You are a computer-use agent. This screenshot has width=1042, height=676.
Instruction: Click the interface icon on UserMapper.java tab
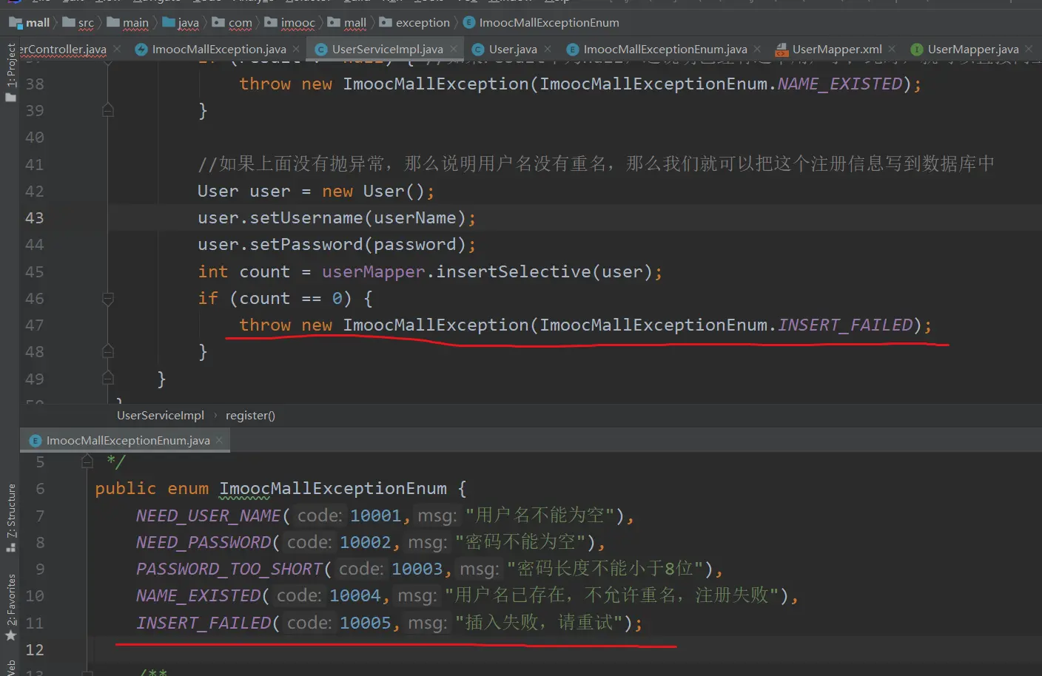point(916,50)
